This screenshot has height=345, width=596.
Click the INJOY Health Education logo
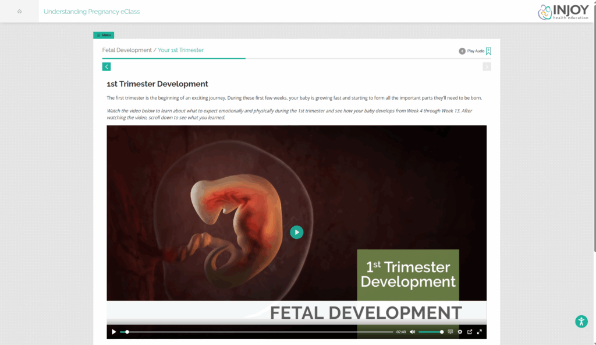point(563,11)
